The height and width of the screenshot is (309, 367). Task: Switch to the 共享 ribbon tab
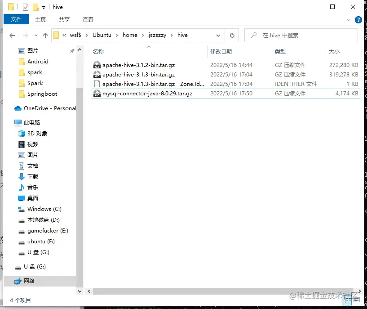64,19
